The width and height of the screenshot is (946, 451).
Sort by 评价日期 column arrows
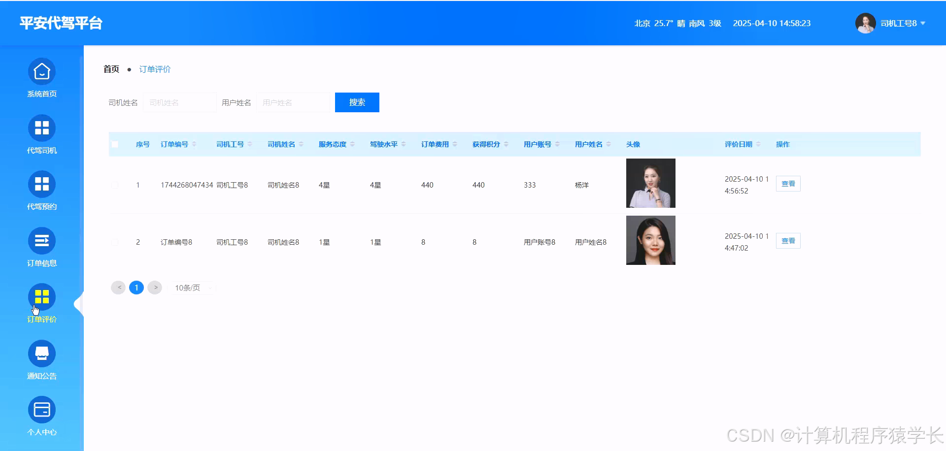coord(758,144)
